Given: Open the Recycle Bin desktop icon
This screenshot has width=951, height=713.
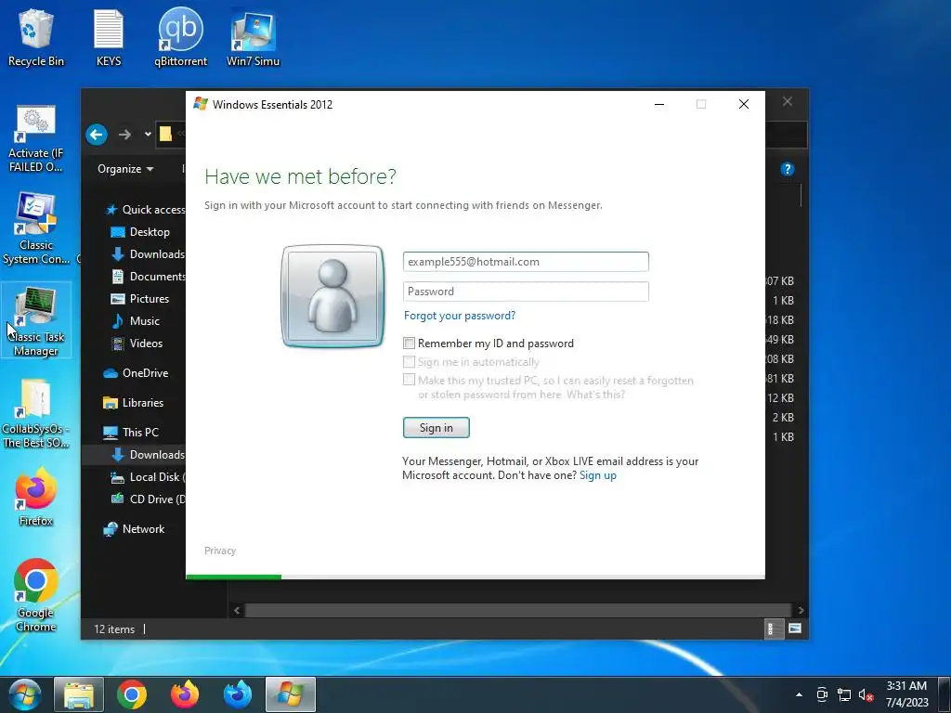Looking at the screenshot, I should pos(35,37).
